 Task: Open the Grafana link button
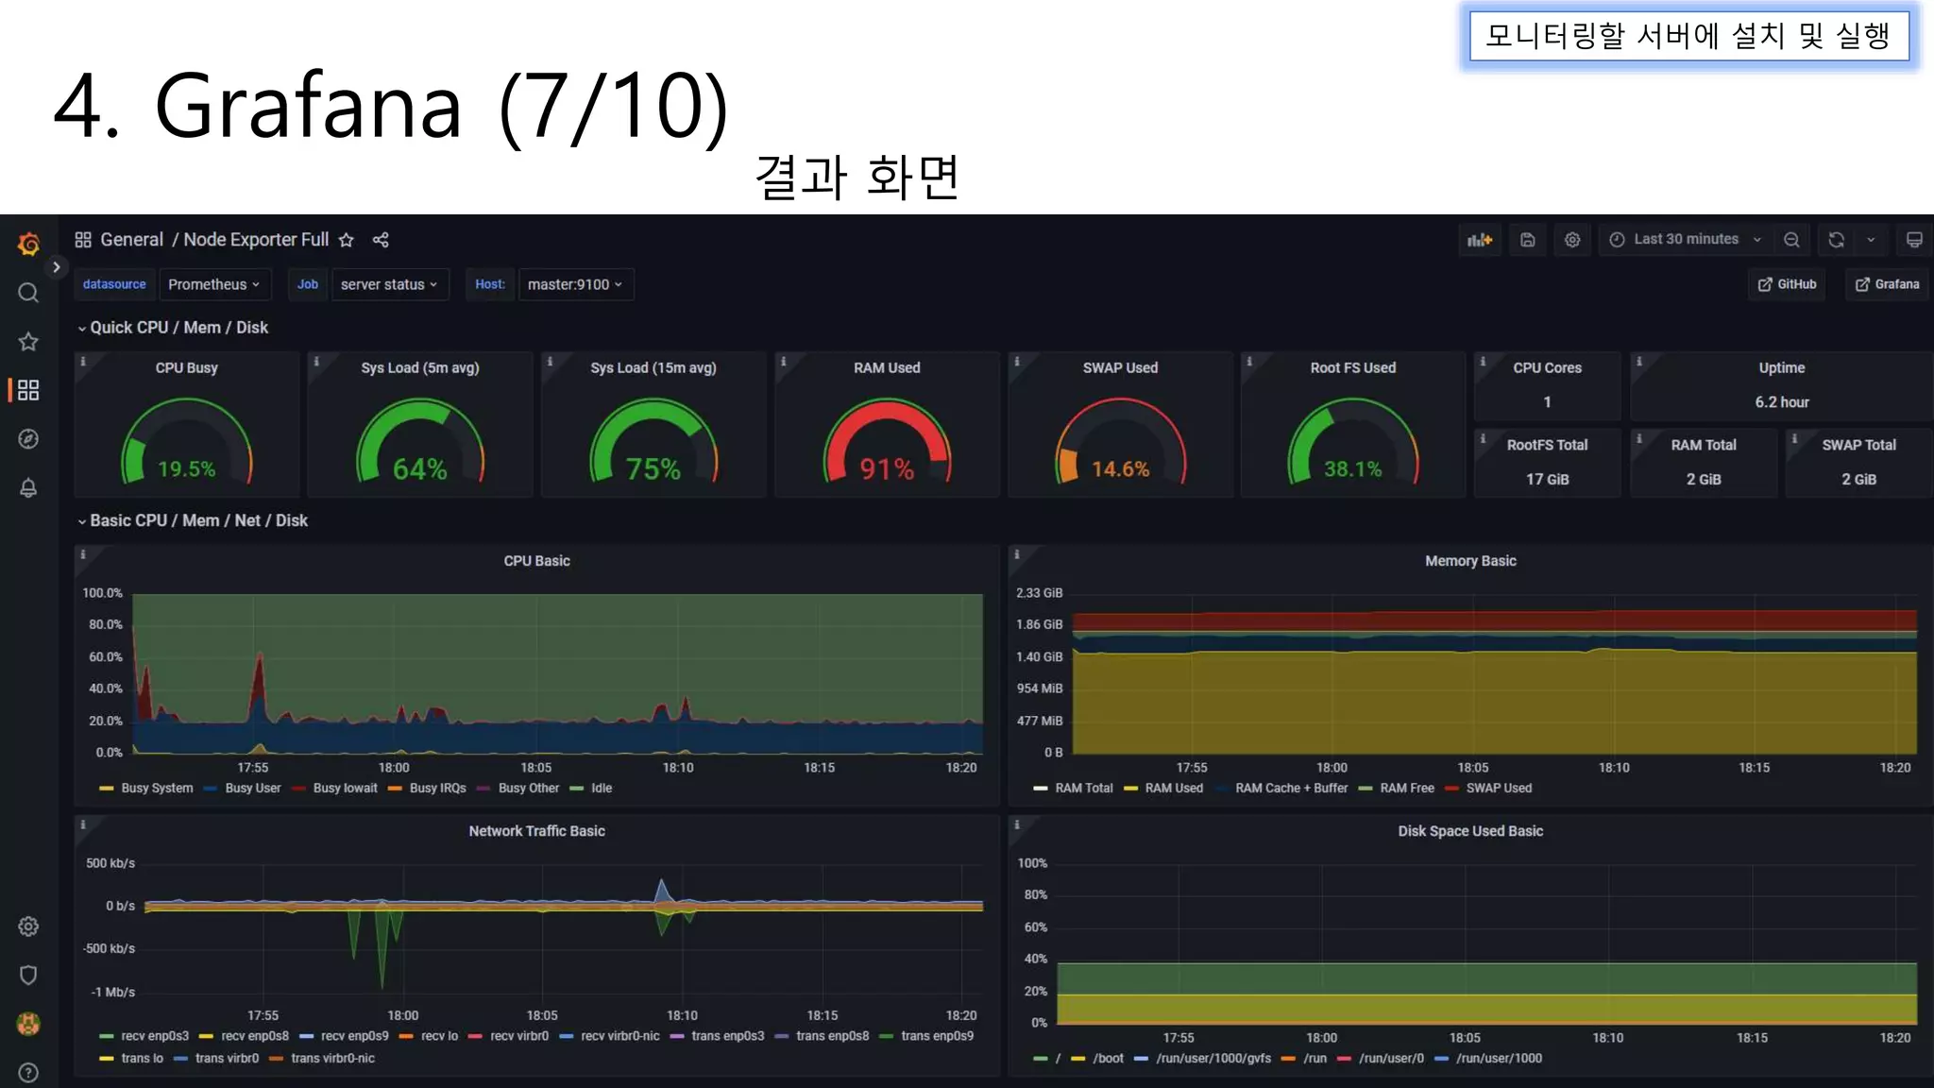coord(1887,284)
